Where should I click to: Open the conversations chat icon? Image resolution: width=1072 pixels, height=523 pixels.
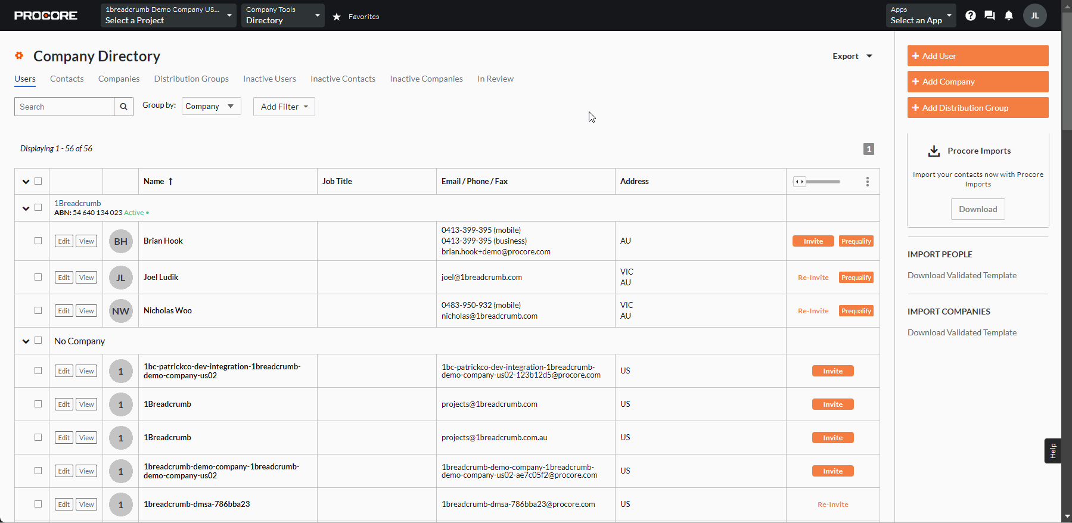click(989, 15)
